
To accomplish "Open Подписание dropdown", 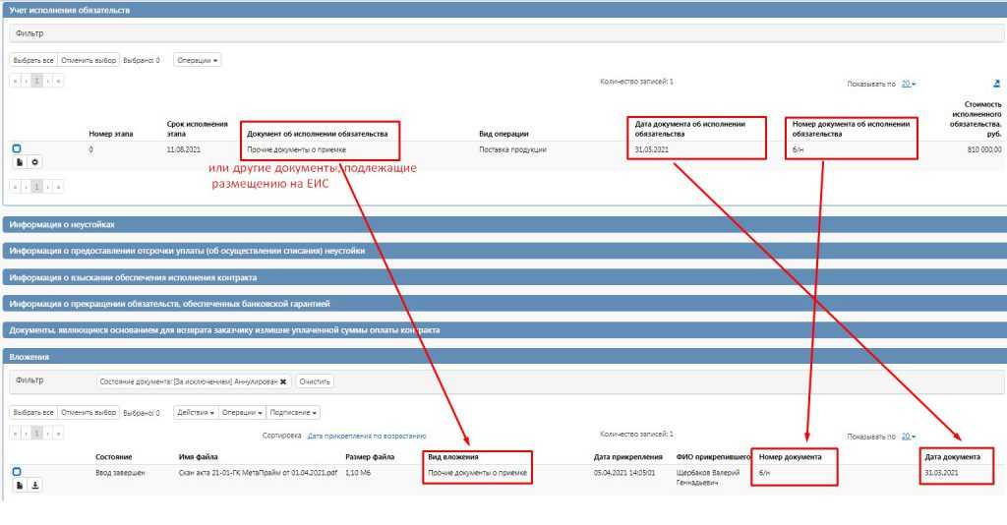I will [293, 413].
